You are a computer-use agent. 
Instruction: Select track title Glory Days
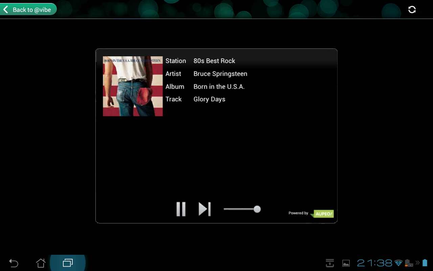point(209,99)
